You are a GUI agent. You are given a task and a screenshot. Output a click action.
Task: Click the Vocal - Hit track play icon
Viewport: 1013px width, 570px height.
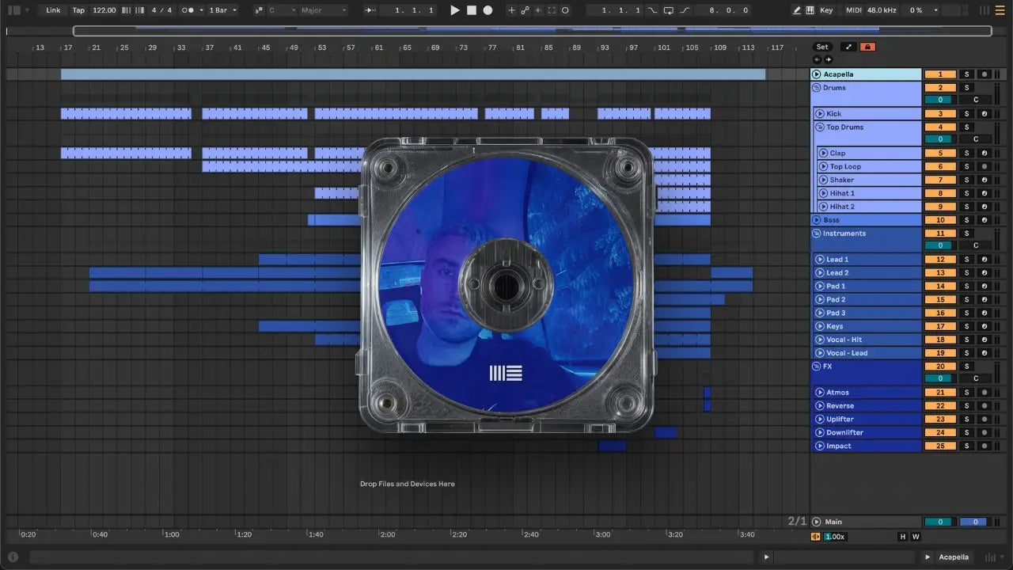point(820,340)
